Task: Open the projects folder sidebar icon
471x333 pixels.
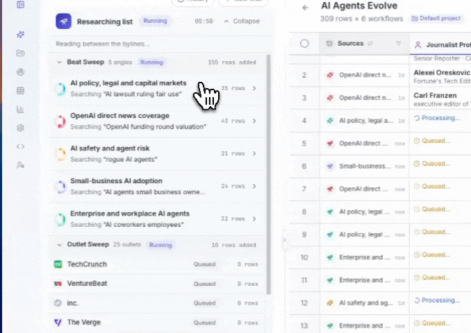Action: 20,53
